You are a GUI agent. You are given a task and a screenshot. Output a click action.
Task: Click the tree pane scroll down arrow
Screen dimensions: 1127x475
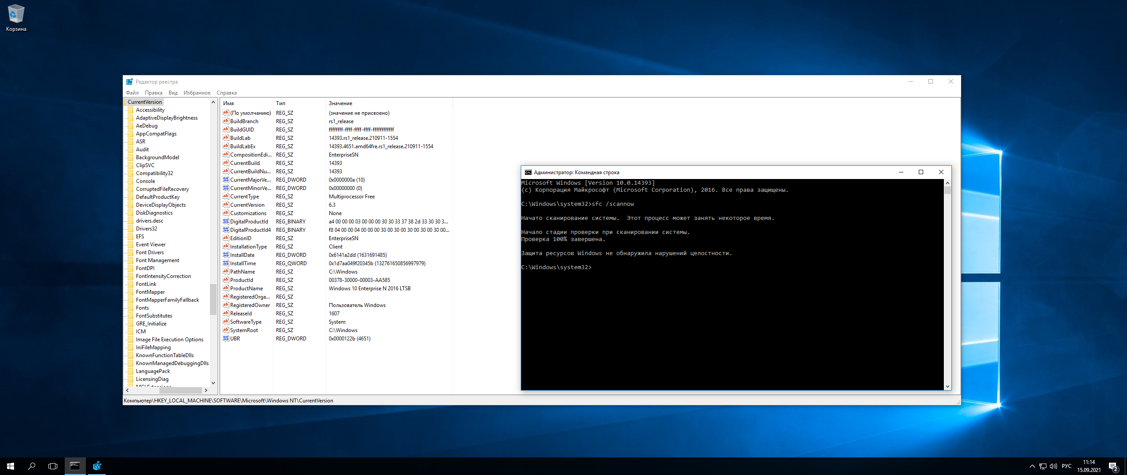pyautogui.click(x=214, y=383)
